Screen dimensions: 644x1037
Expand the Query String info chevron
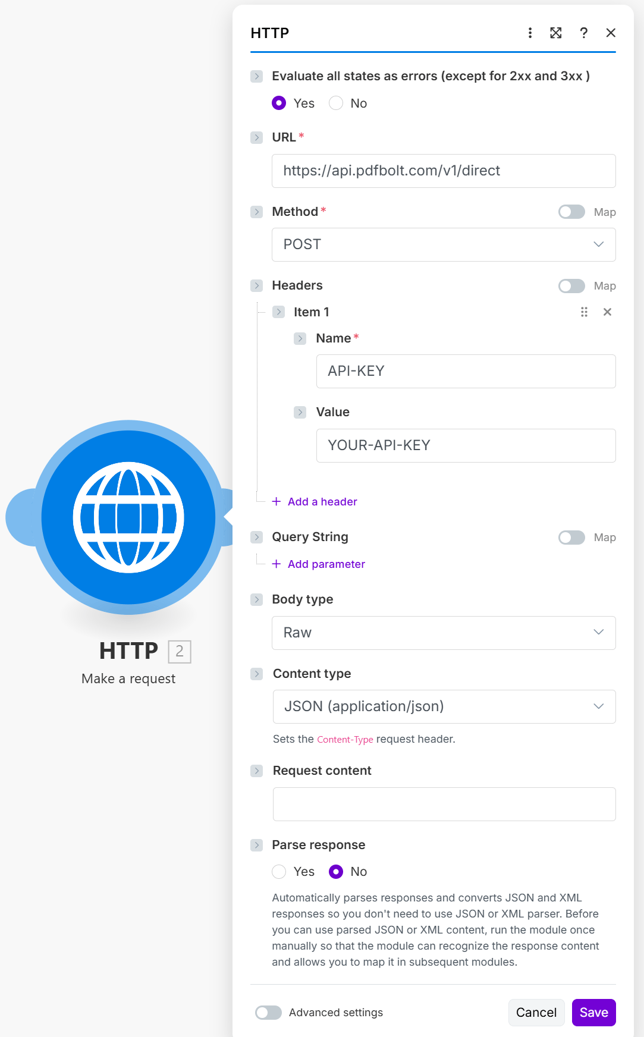256,537
